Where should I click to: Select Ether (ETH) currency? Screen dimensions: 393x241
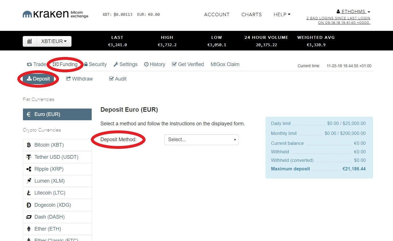[x=57, y=229]
